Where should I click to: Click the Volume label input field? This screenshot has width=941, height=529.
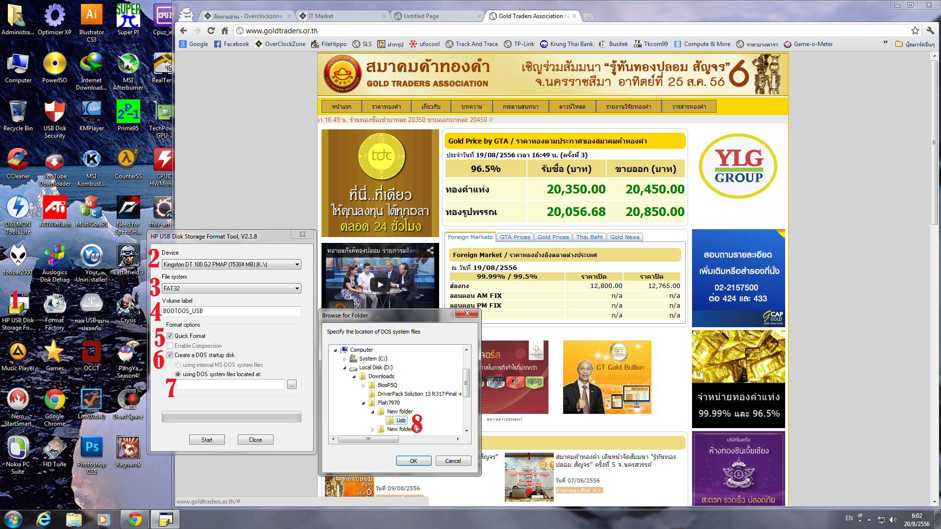click(231, 311)
